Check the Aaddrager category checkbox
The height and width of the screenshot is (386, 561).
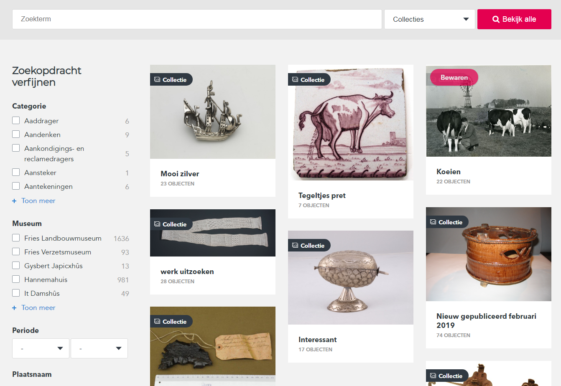[16, 120]
